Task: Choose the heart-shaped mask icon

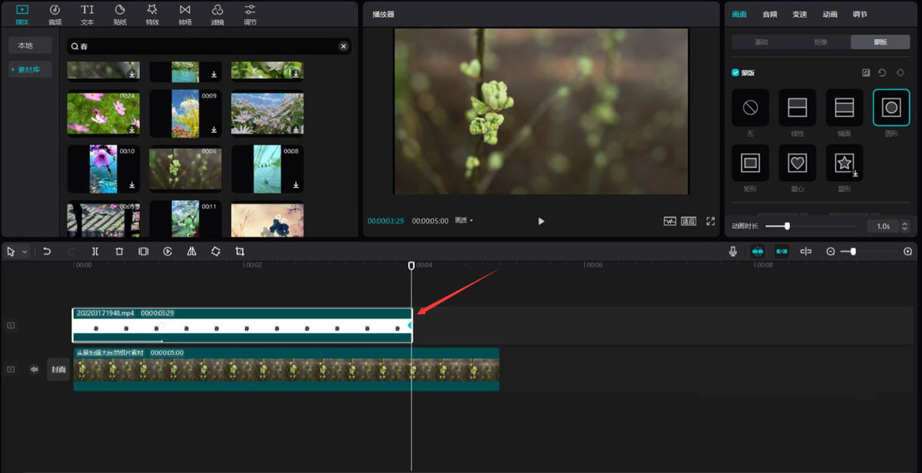Action: coord(798,163)
